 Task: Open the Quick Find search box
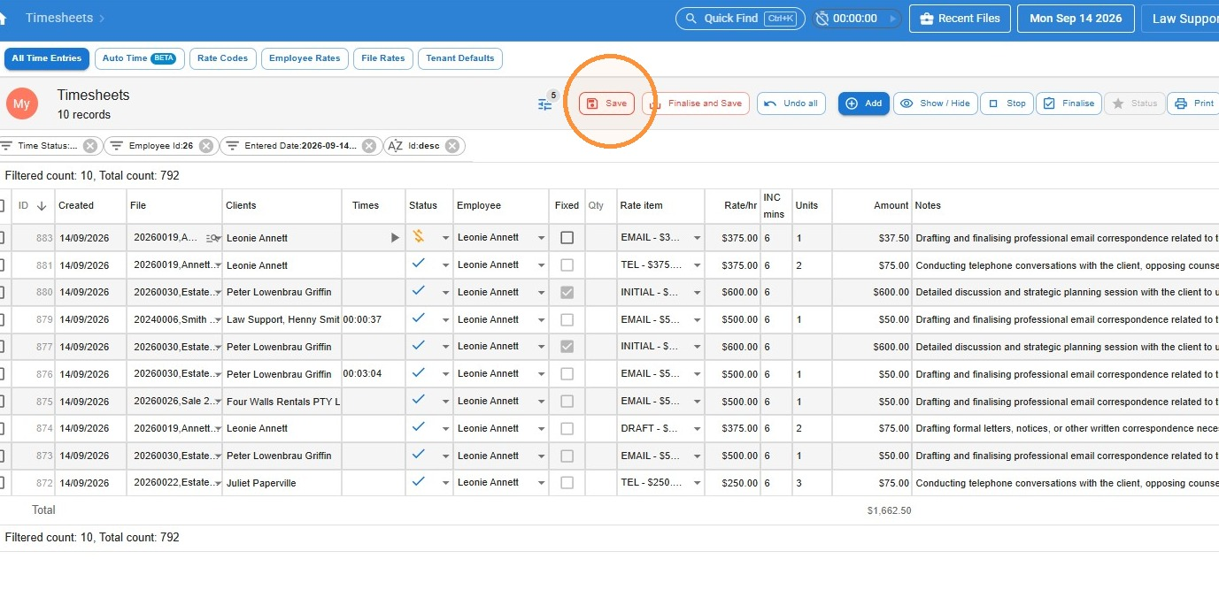[x=740, y=19]
